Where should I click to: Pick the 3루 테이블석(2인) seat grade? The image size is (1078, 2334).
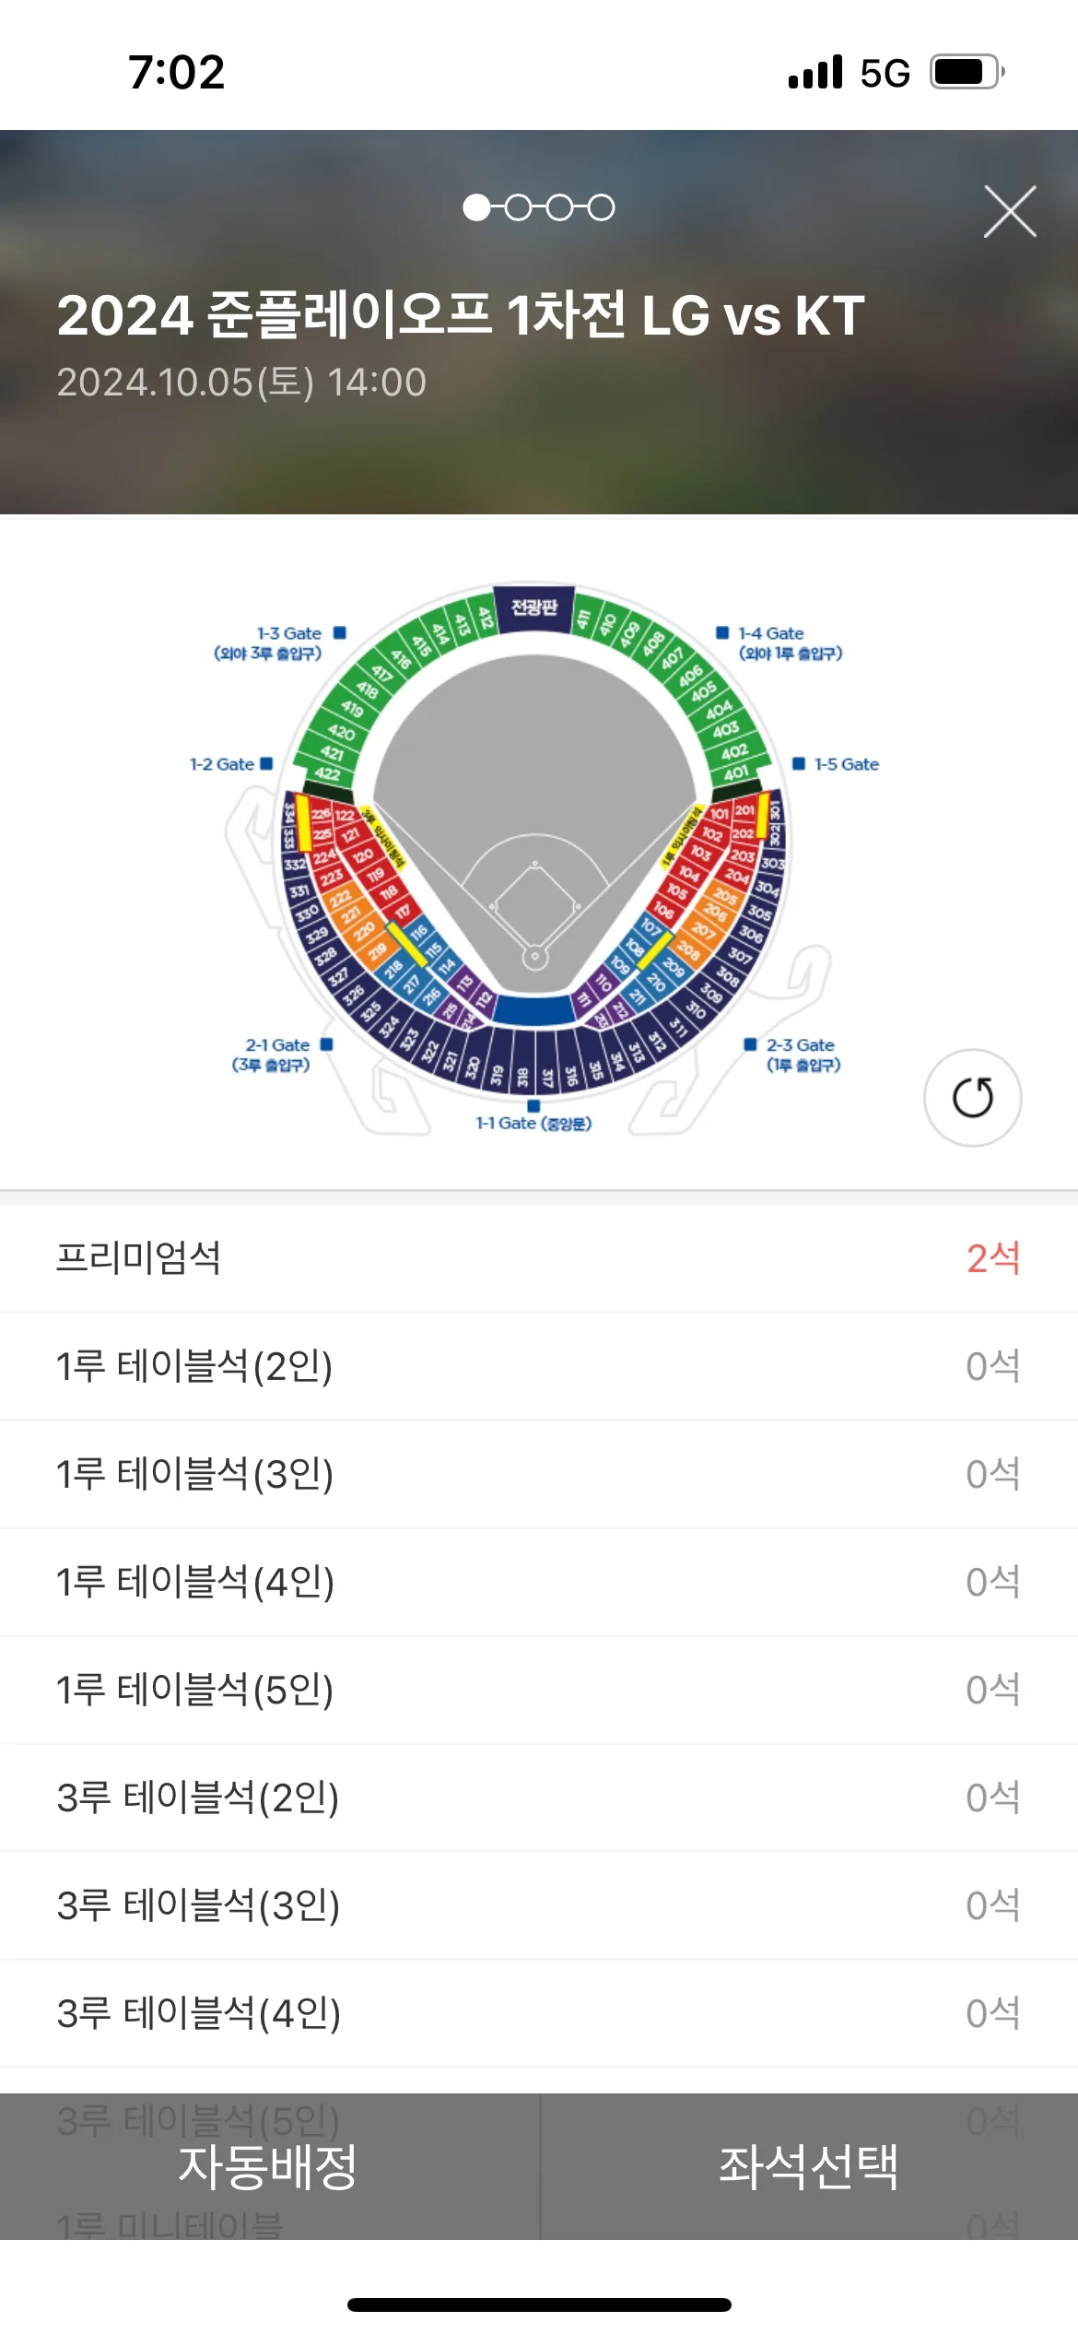coord(539,1798)
